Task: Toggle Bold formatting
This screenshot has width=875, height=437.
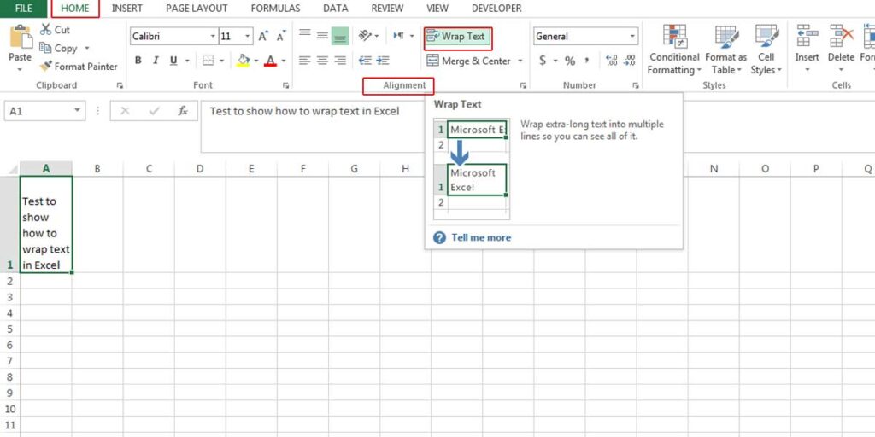Action: 138,61
